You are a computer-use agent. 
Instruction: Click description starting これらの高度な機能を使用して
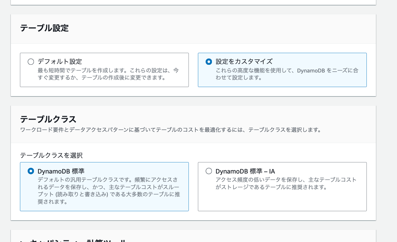point(287,74)
